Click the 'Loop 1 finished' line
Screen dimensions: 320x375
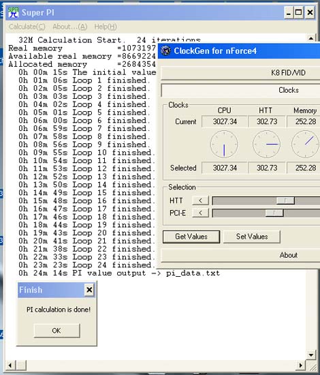(x=84, y=80)
